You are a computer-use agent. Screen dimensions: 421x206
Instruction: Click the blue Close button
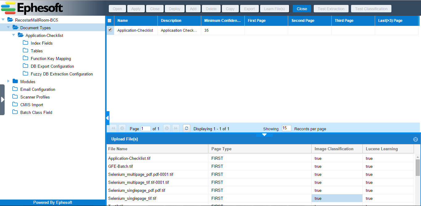(302, 9)
